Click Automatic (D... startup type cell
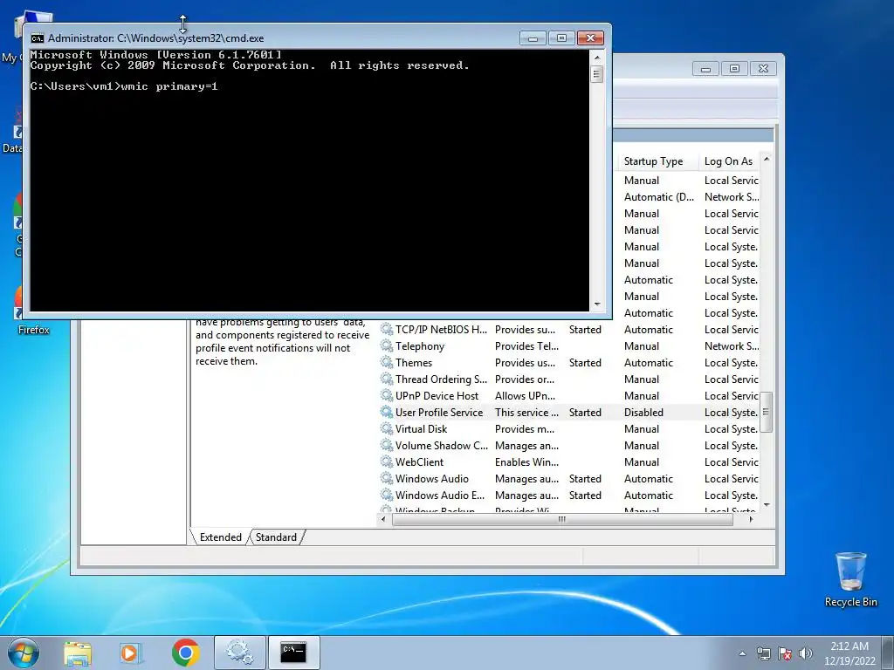894x670 pixels. [x=659, y=196]
